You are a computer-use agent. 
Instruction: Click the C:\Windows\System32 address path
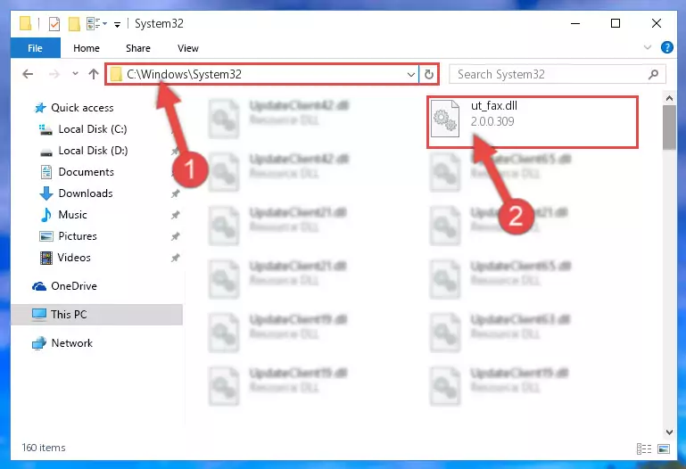pos(184,74)
